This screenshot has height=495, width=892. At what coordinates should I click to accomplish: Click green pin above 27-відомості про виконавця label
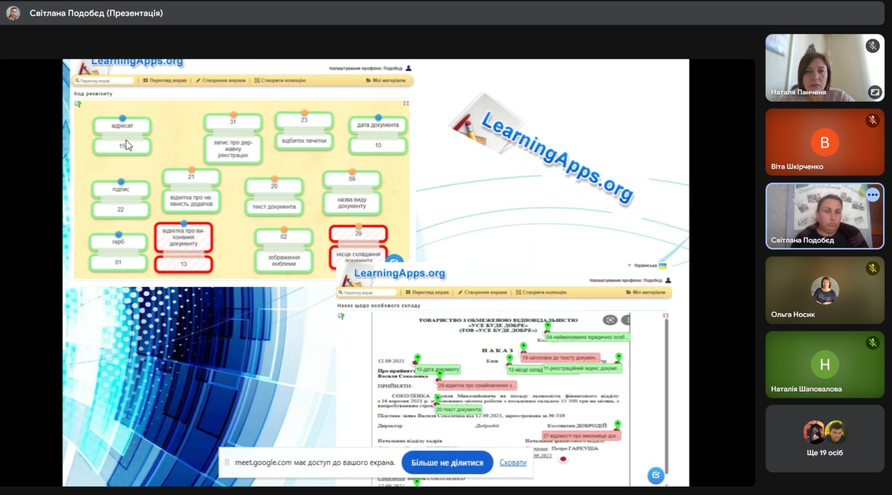point(617,425)
